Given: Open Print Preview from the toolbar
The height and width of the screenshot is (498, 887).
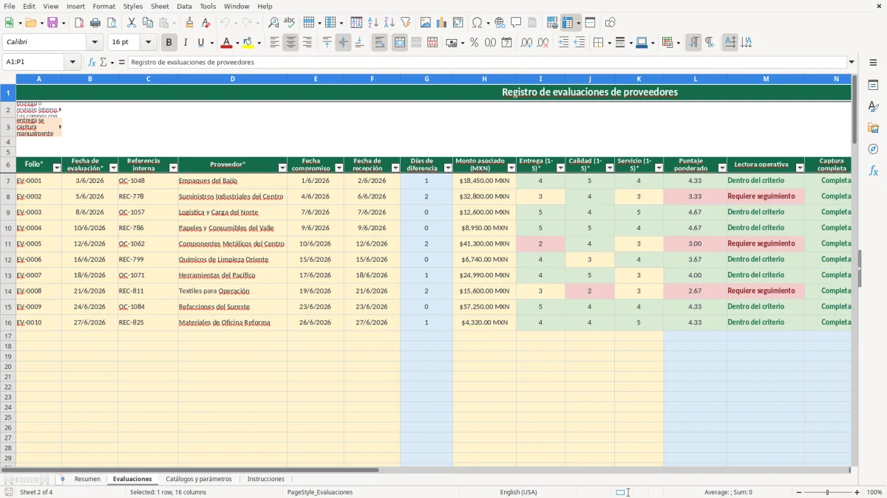Looking at the screenshot, I should pyautogui.click(x=111, y=23).
